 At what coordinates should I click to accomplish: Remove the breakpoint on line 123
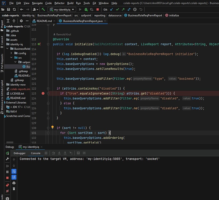pos(42,93)
